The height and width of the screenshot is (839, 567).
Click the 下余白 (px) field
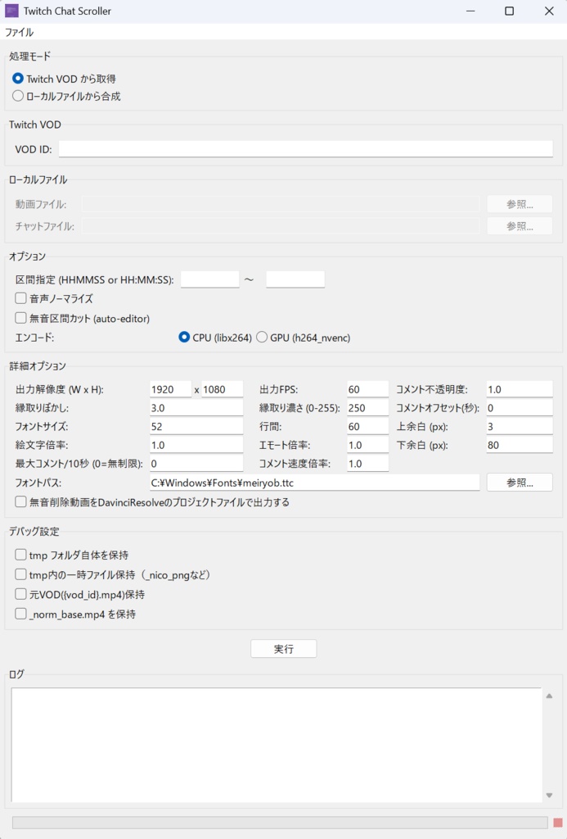(x=520, y=445)
